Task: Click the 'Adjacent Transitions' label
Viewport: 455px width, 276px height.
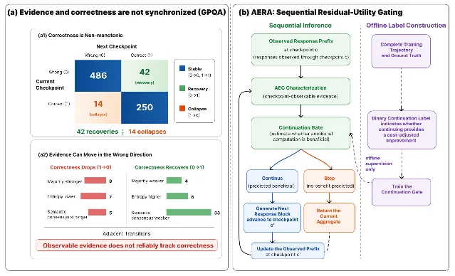Action: click(x=127, y=233)
